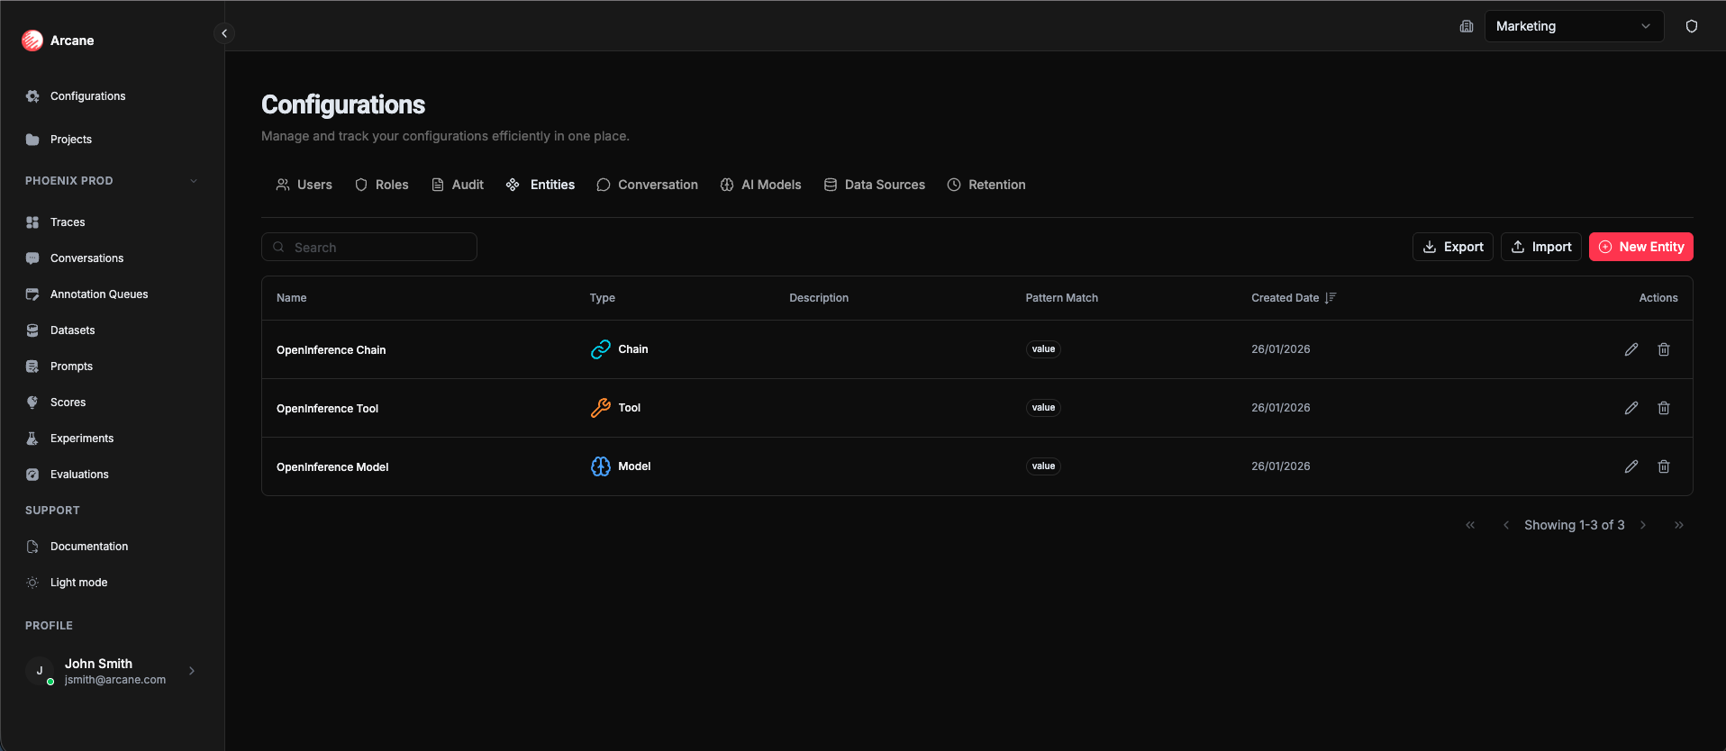The width and height of the screenshot is (1726, 751).
Task: Open the Marketing workspace dropdown
Action: [x=1573, y=26]
